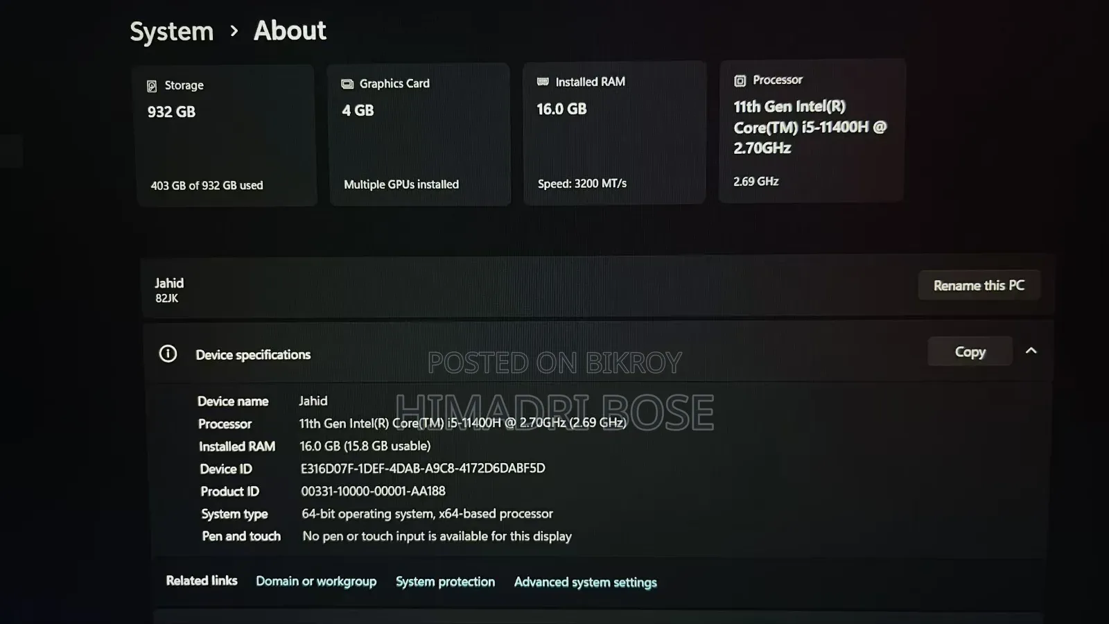This screenshot has width=1109, height=624.
Task: Click the Installed RAM icon
Action: click(543, 82)
